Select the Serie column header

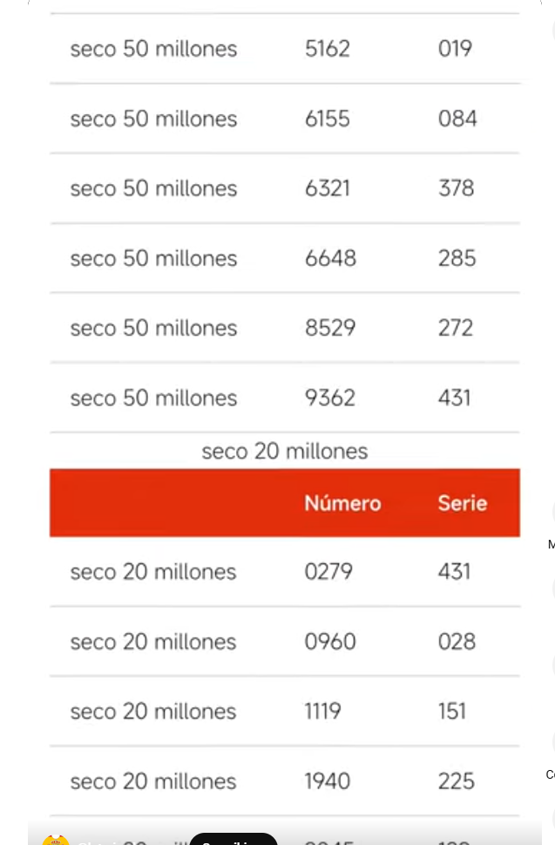(463, 503)
